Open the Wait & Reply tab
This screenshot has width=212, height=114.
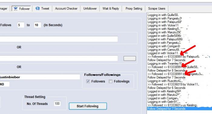[x=111, y=9]
